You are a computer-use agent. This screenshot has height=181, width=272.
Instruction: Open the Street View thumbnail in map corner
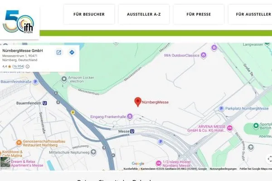(5, 162)
